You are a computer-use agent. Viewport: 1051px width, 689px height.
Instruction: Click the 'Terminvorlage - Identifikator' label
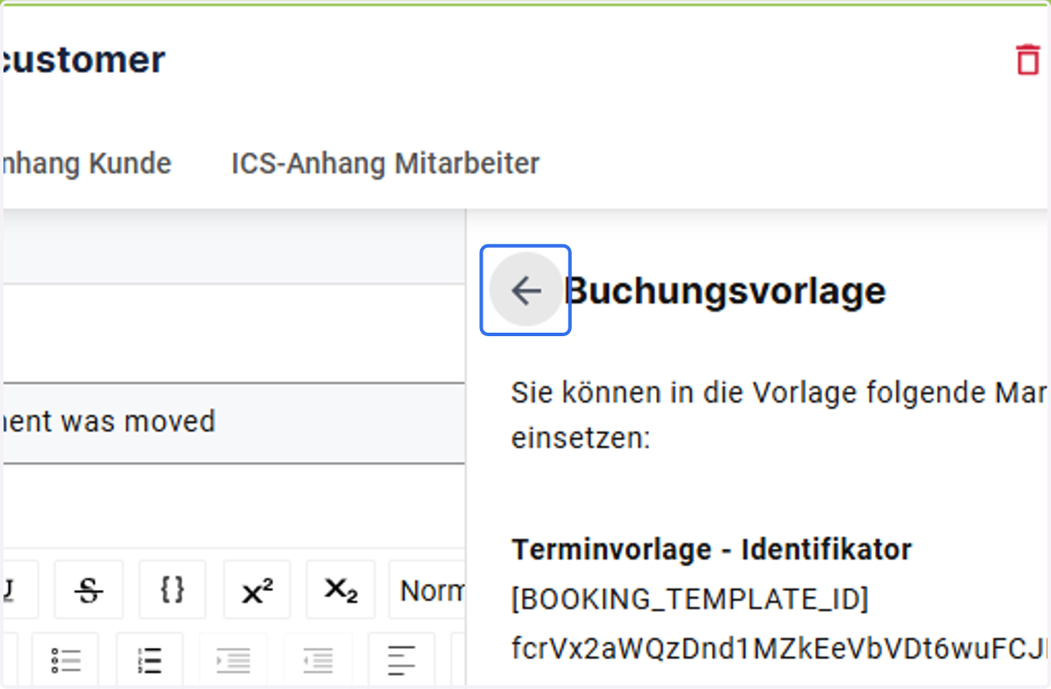711,550
